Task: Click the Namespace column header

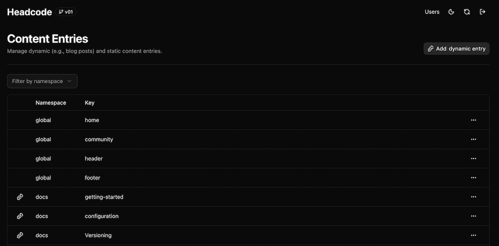Action: pos(51,103)
